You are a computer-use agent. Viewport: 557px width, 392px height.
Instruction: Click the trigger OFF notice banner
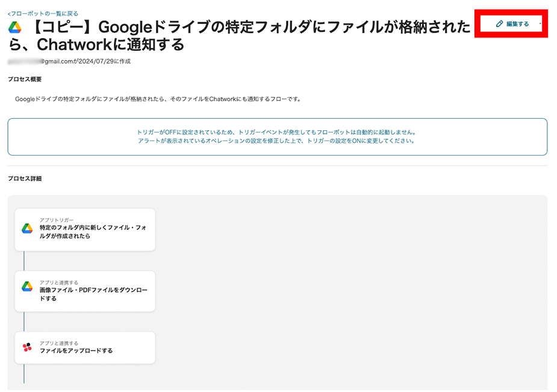[277, 136]
